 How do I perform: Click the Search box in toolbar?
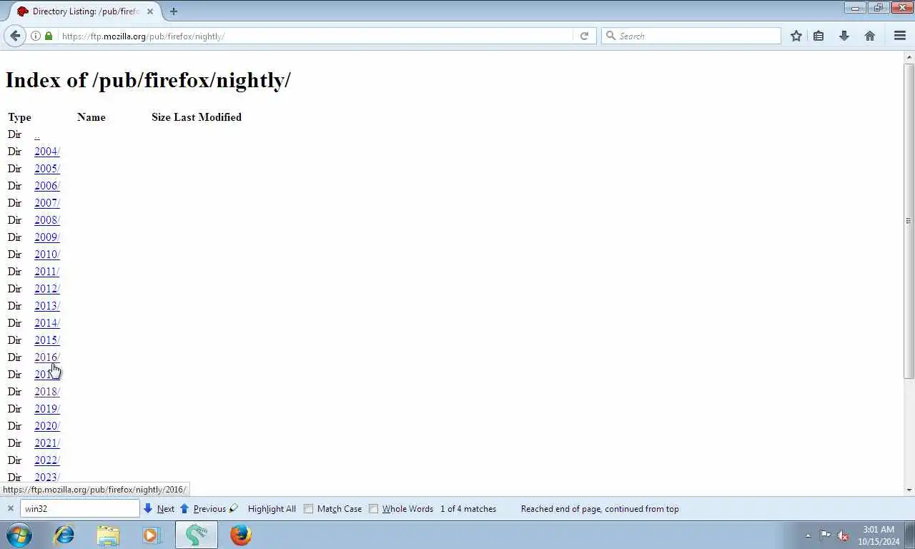point(691,36)
